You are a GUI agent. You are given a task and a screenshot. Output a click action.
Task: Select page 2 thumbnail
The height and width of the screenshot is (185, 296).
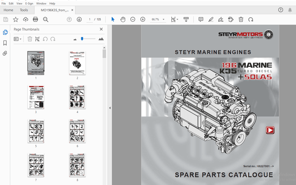[77, 63]
